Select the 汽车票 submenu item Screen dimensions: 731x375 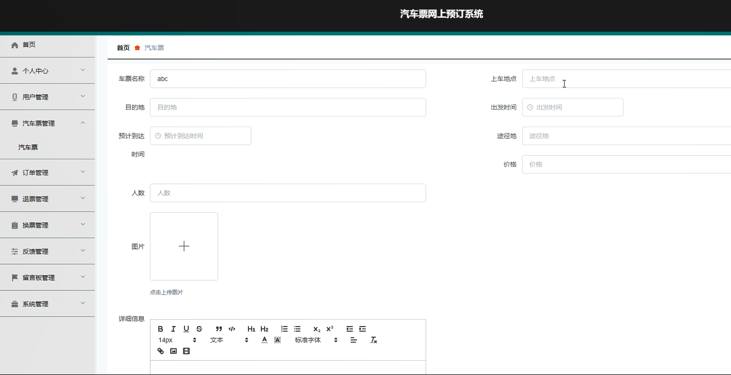(x=47, y=147)
